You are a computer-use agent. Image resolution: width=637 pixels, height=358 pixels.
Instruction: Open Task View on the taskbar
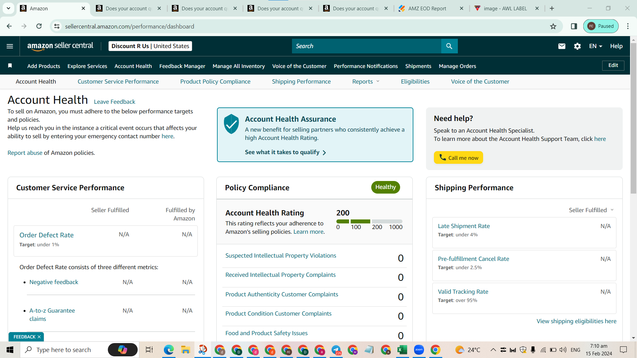coord(149,350)
